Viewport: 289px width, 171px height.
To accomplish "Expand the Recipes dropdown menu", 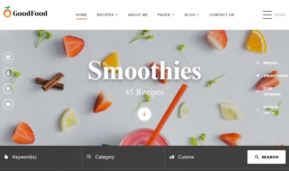I will pos(107,15).
